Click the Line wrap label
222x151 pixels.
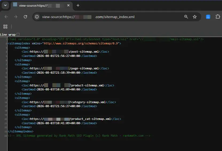(x=8, y=35)
